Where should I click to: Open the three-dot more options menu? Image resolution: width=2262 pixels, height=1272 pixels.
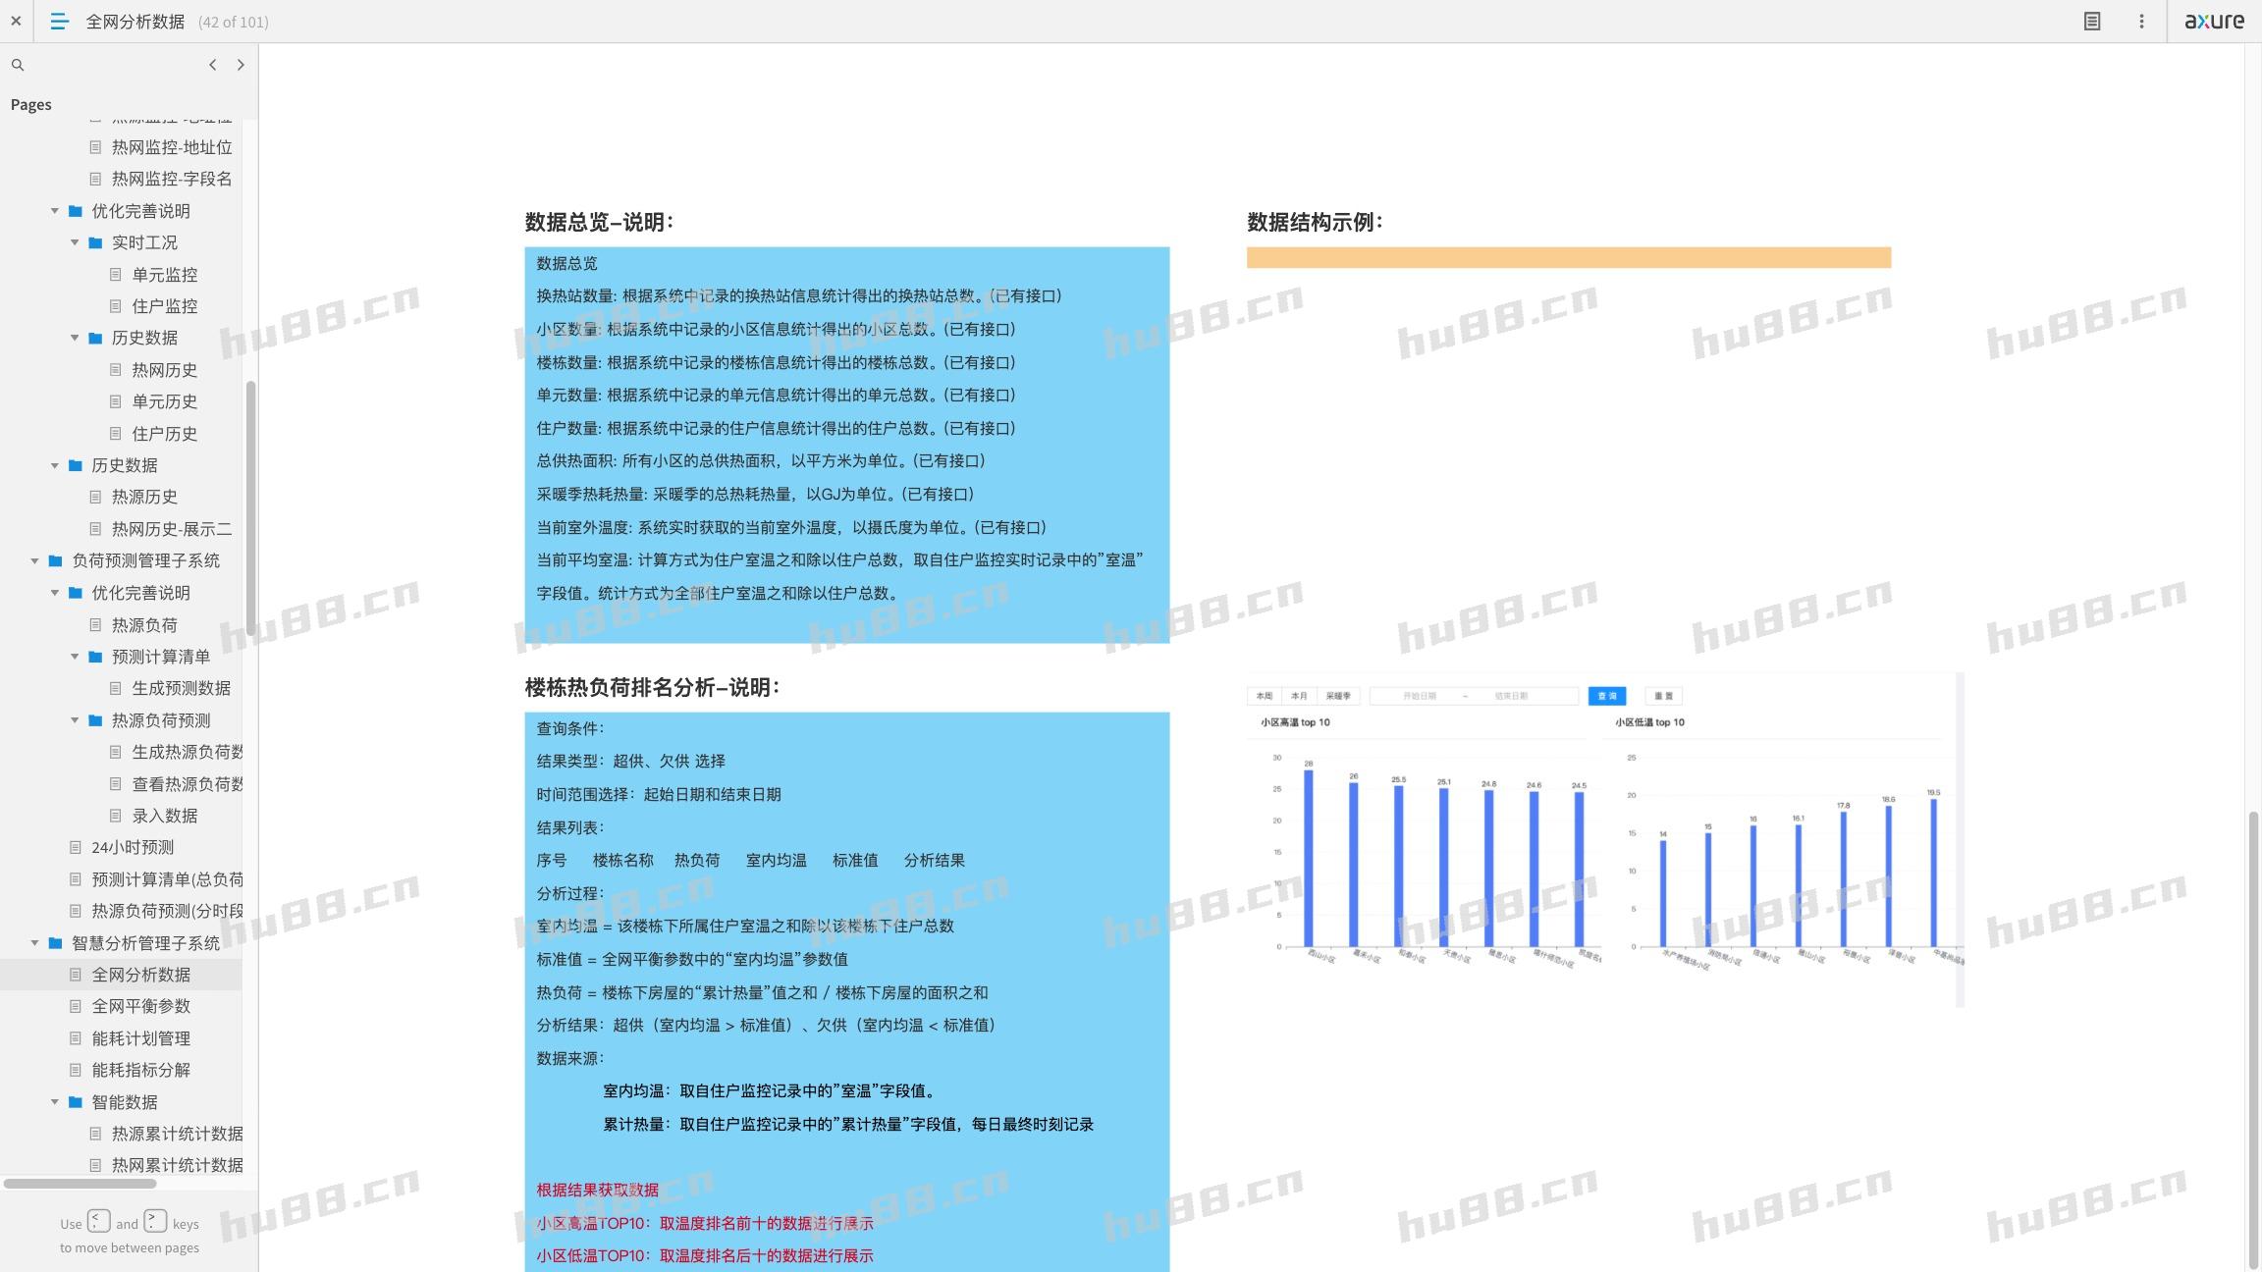point(2141,21)
